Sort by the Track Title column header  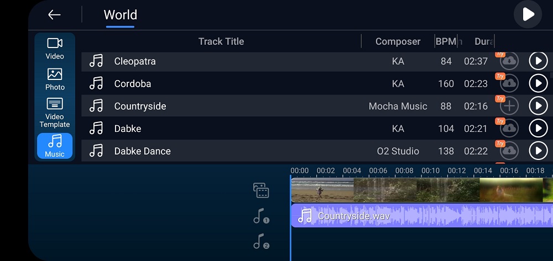coord(221,41)
